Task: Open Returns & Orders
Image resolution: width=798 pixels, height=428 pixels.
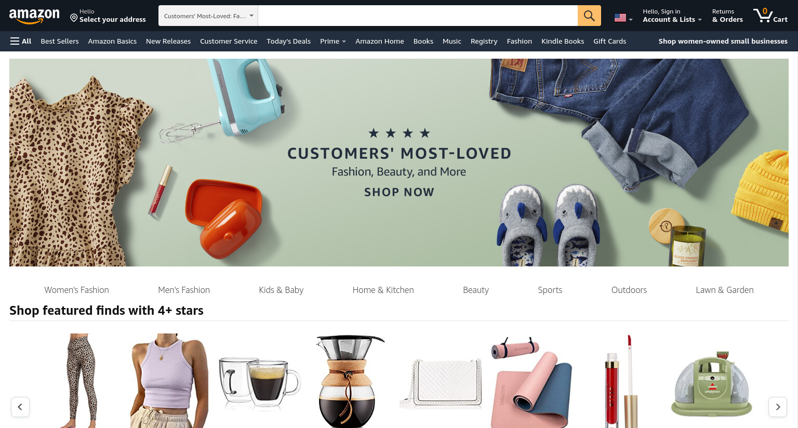Action: (x=727, y=16)
